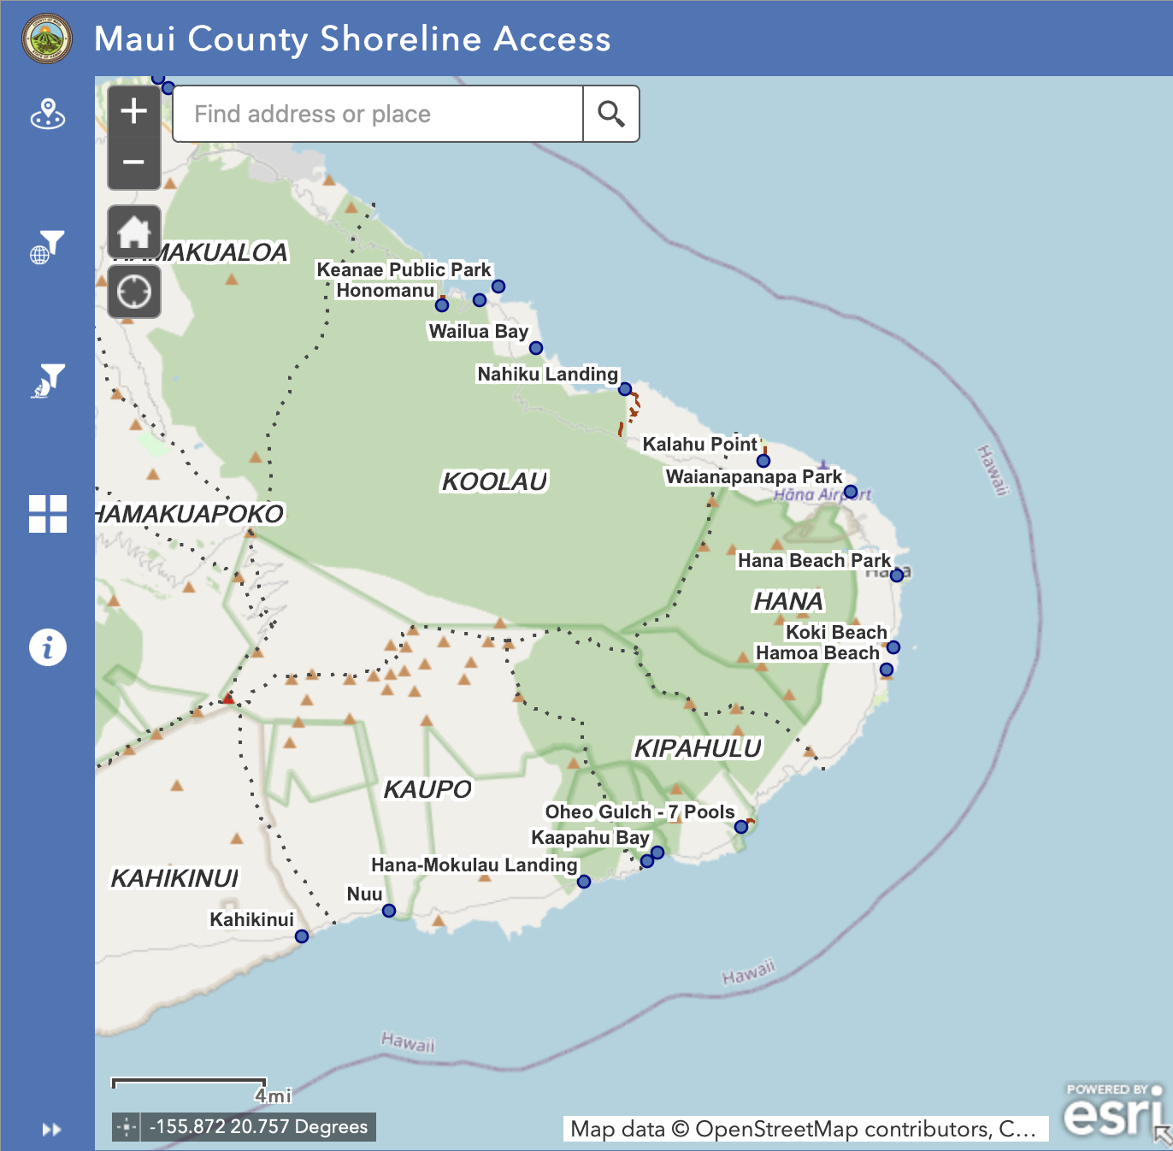Open the basemap gallery grid icon

coord(48,514)
